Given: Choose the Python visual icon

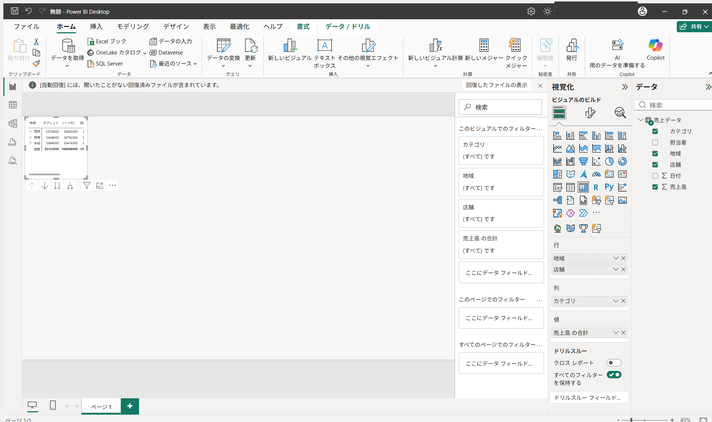Looking at the screenshot, I should [x=609, y=187].
